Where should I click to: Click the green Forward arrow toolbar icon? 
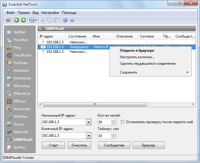23,20
